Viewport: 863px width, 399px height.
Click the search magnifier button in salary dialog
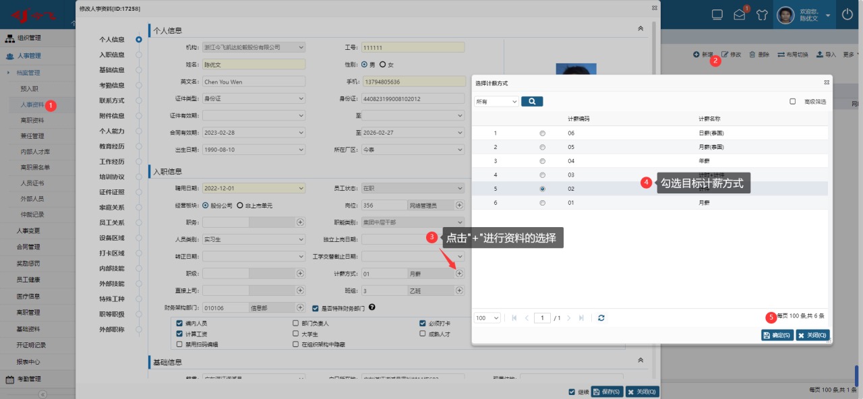(x=532, y=101)
